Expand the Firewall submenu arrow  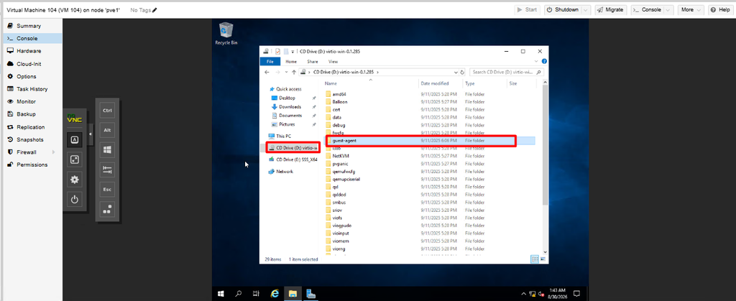(53, 152)
